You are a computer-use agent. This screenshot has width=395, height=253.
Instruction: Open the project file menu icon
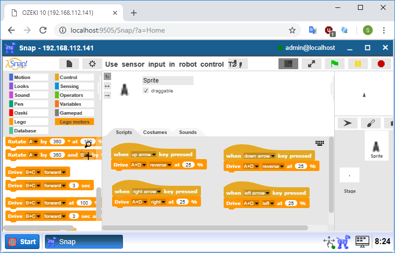69,64
